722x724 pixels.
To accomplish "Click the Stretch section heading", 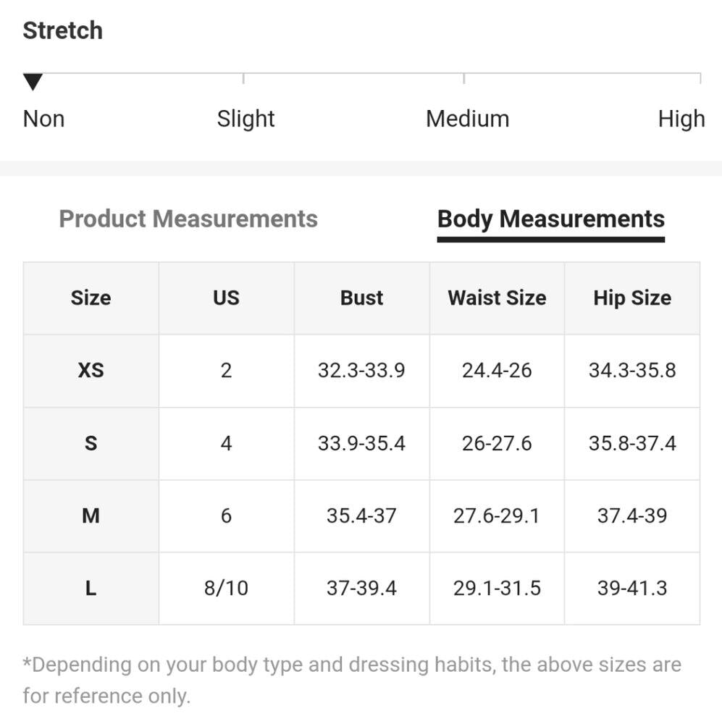I will click(x=62, y=30).
